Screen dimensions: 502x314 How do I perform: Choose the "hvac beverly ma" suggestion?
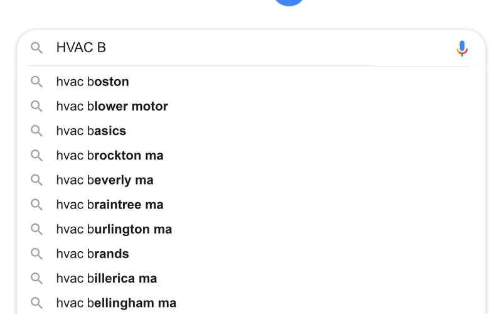(105, 180)
